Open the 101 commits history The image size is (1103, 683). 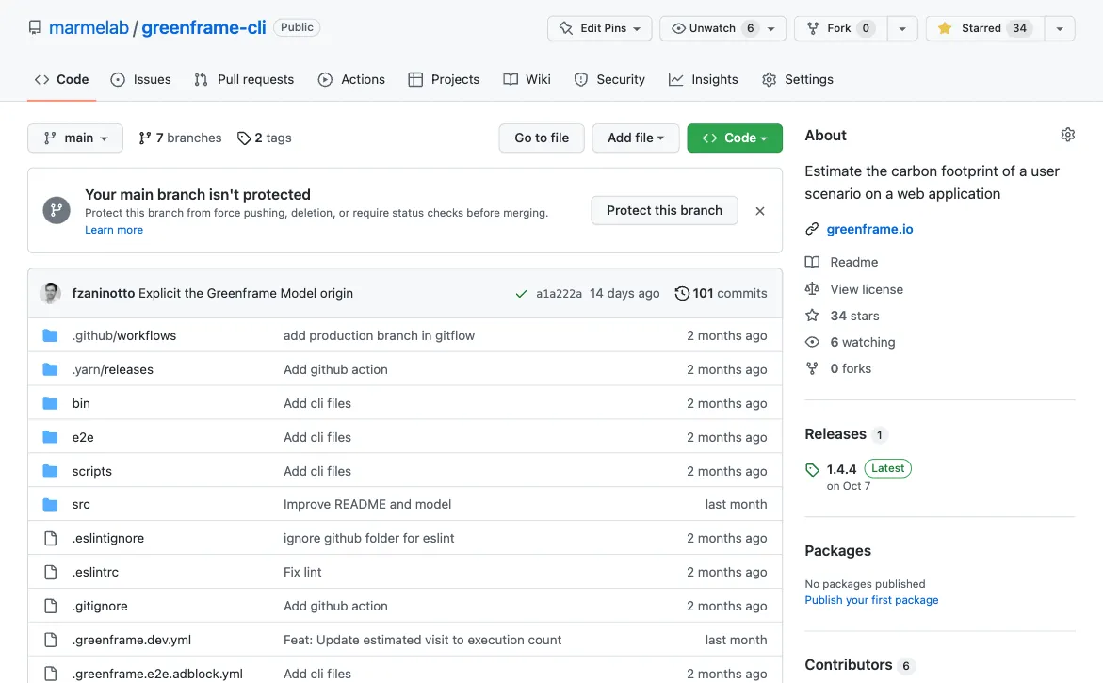click(721, 293)
